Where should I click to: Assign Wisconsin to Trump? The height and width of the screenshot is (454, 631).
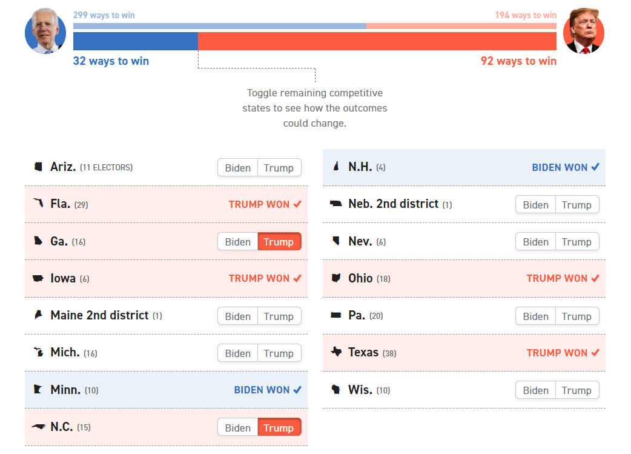[576, 390]
